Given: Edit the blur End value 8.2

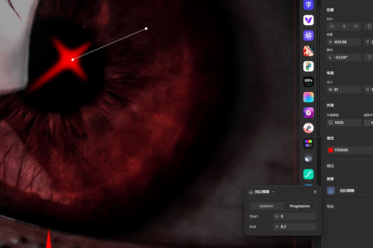Looking at the screenshot, I should pos(295,226).
